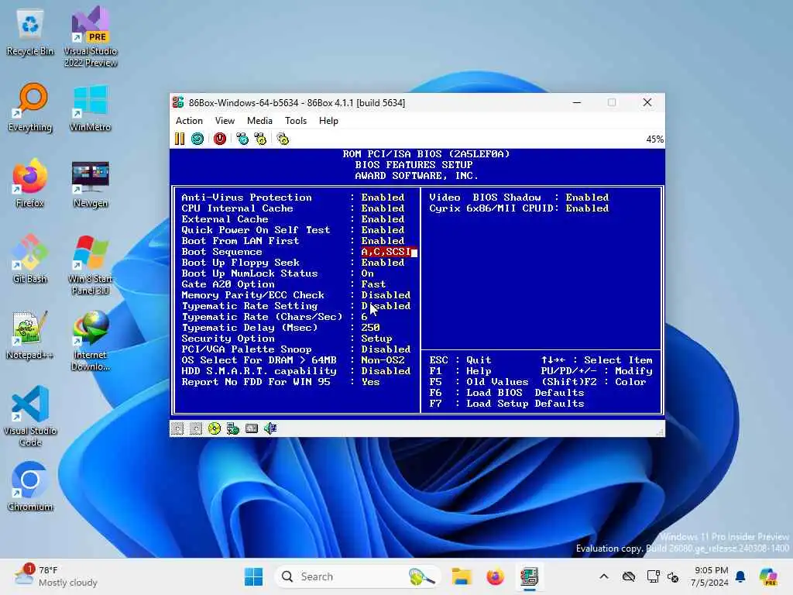Screen dimensions: 793x595
Task: Open the Help menu
Action: pyautogui.click(x=328, y=121)
